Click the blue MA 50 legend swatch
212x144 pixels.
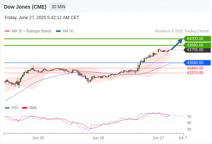pos(58,31)
